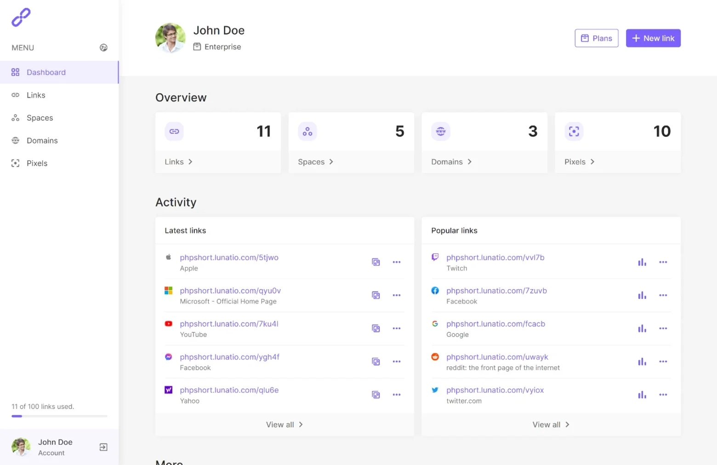Screen dimensions: 717x465
Task: Open more options for Apple link
Action: [397, 262]
